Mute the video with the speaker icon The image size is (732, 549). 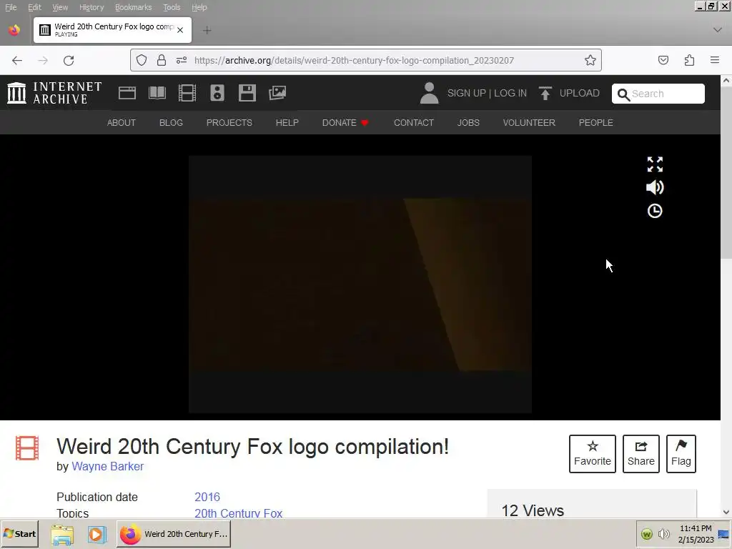click(x=655, y=187)
